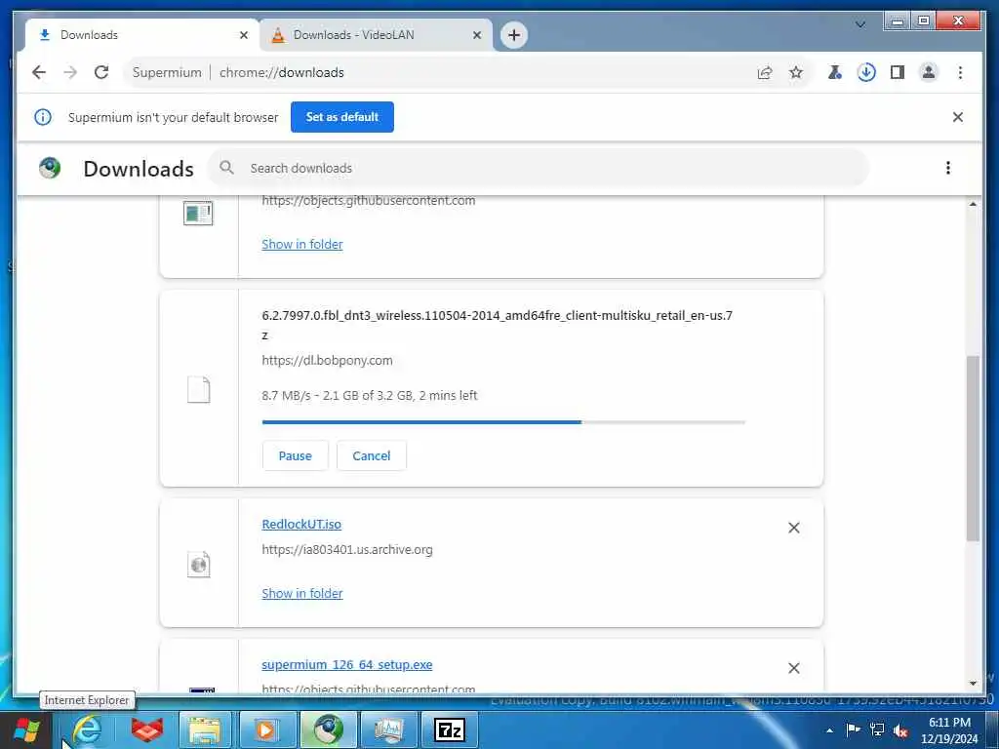The height and width of the screenshot is (749, 999).
Task: Switch to the Downloads tab
Action: point(140,35)
